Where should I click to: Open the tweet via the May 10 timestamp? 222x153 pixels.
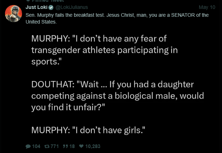[207, 7]
